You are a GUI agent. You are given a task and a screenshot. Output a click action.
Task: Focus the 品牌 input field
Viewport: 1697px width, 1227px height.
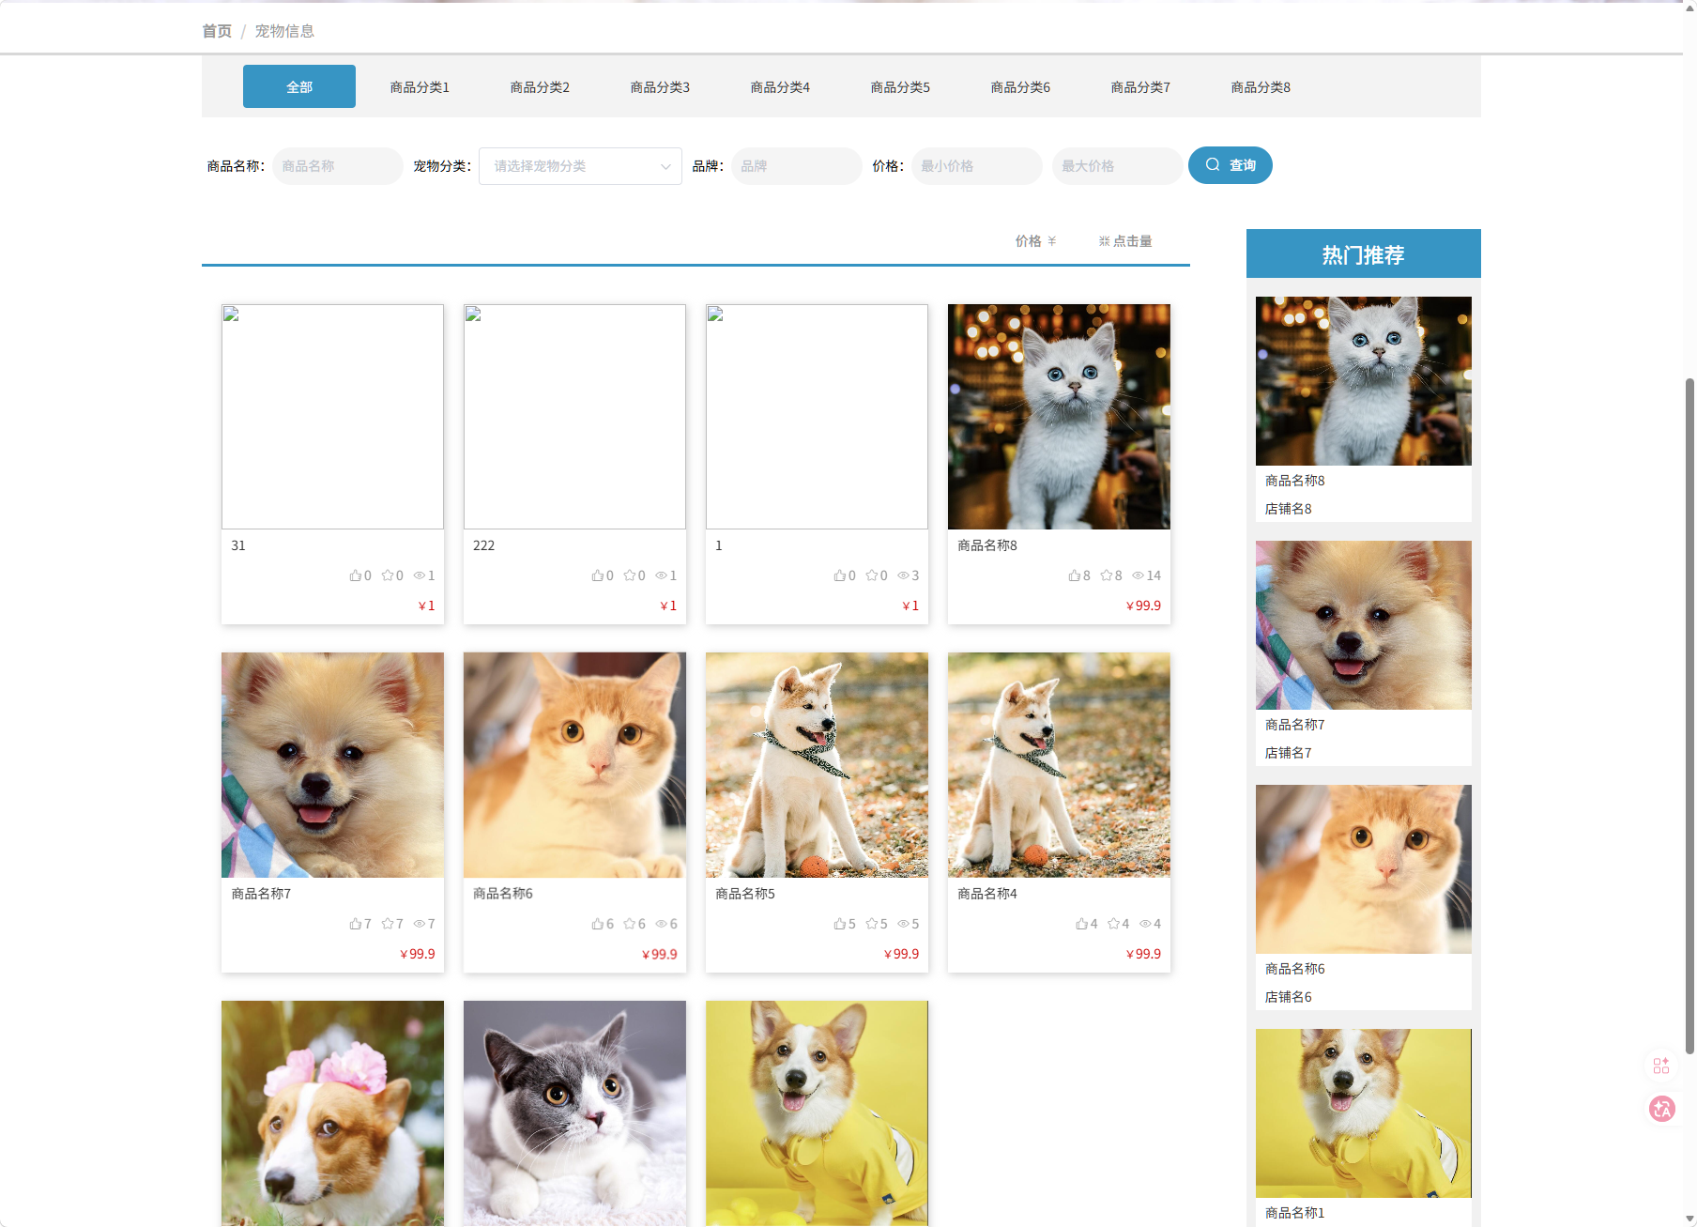pyautogui.click(x=797, y=166)
